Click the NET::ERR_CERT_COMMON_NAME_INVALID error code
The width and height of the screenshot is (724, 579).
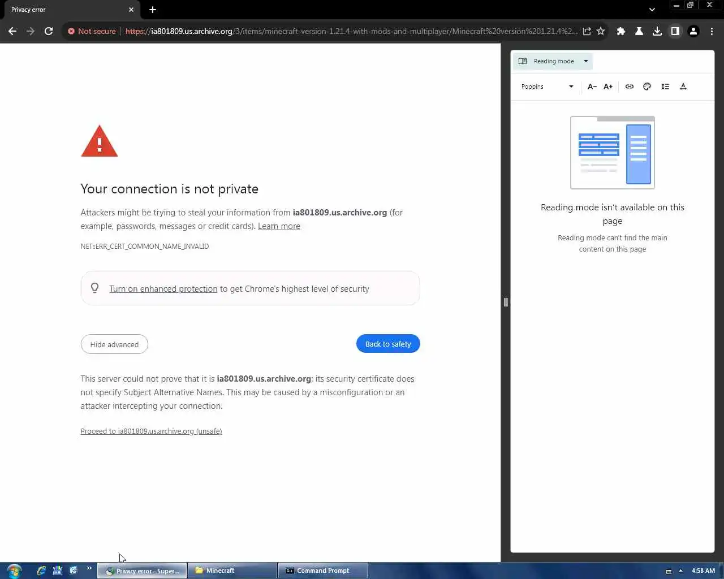[x=145, y=247]
